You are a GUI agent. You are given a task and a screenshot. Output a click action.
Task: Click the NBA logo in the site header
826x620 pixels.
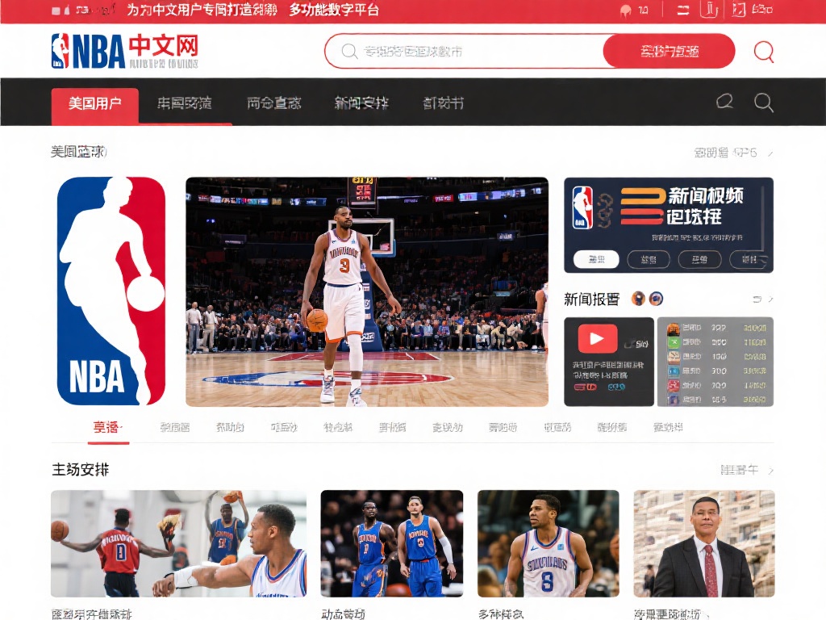(x=60, y=51)
